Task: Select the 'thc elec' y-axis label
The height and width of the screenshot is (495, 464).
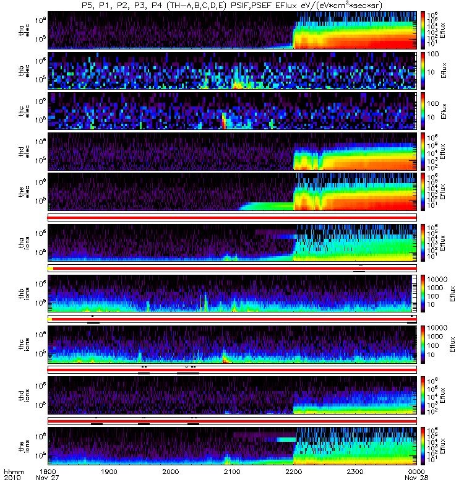Action: (x=24, y=111)
